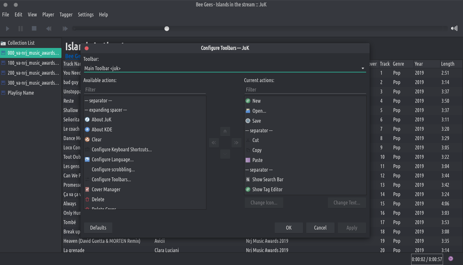This screenshot has height=265, width=463.
Task: Open the Toolbar selection combo box
Action: click(x=225, y=68)
